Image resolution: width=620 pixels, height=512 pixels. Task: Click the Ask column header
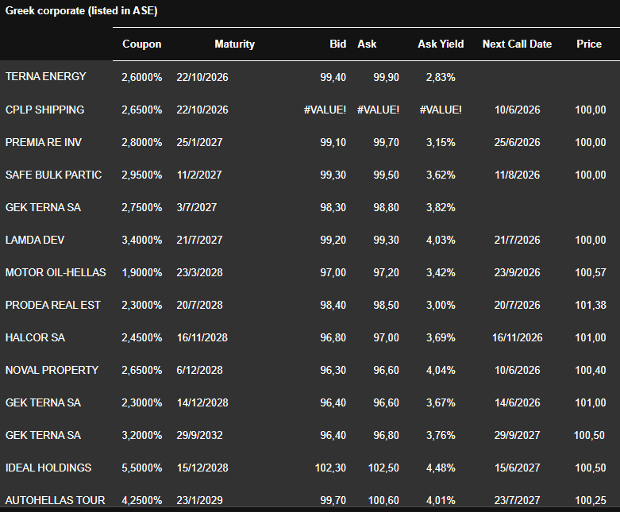click(367, 44)
